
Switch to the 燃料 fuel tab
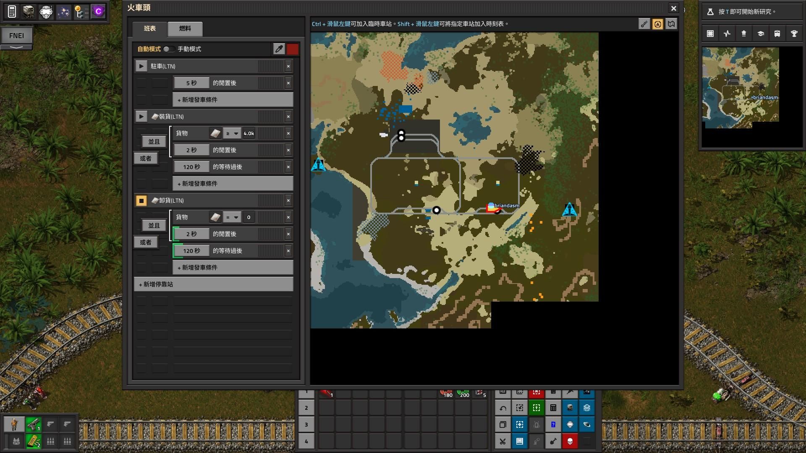click(185, 29)
